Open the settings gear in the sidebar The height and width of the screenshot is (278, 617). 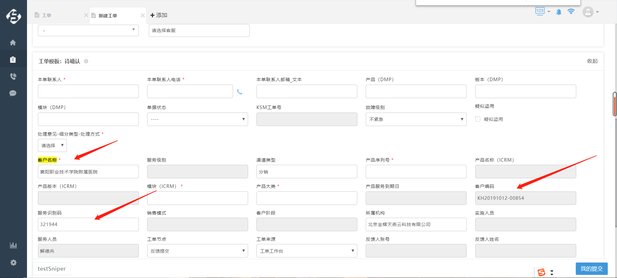[13, 263]
